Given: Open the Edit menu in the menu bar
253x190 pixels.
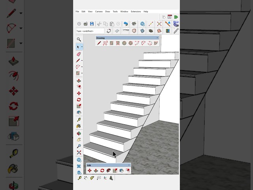Looking at the screenshot, I should [x=83, y=11].
